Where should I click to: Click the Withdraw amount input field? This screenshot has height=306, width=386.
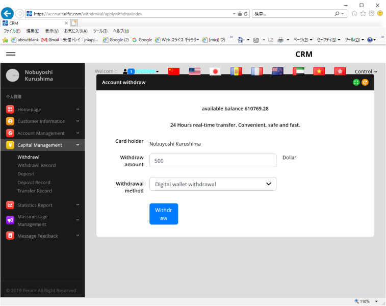[213, 161]
